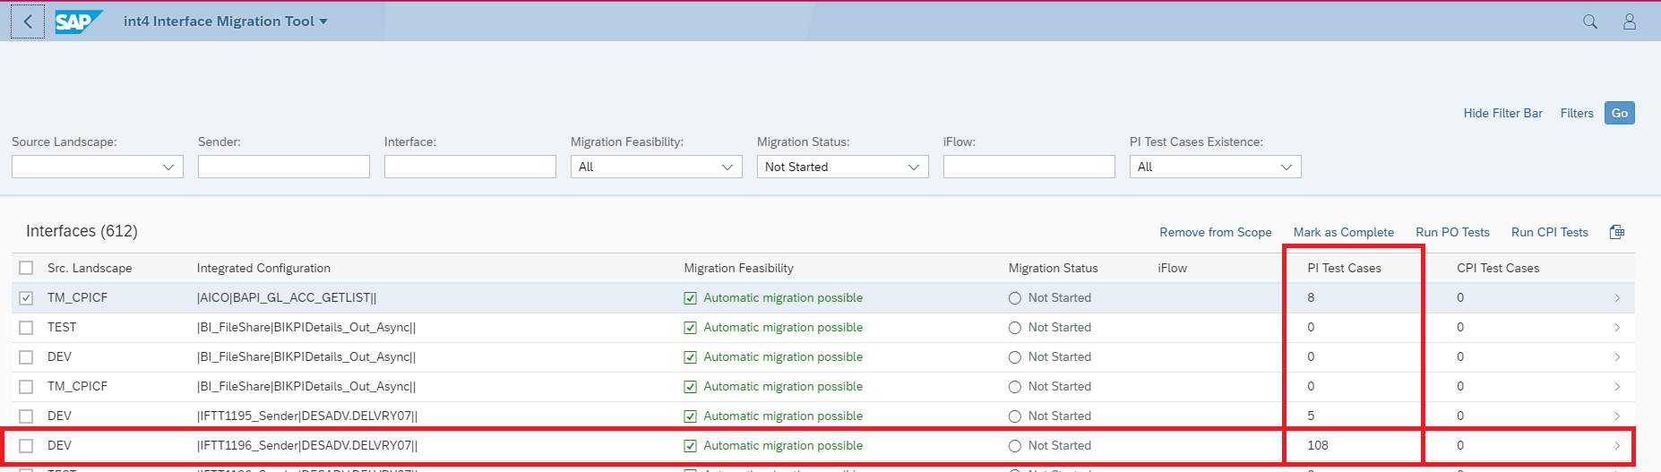Click Run PO Tests
The width and height of the screenshot is (1661, 472).
tap(1452, 232)
